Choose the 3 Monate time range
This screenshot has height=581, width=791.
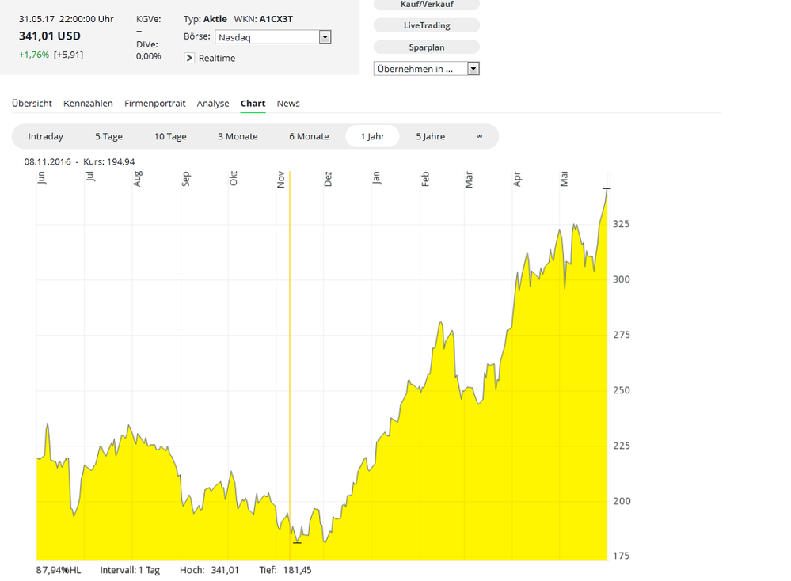[x=238, y=136]
